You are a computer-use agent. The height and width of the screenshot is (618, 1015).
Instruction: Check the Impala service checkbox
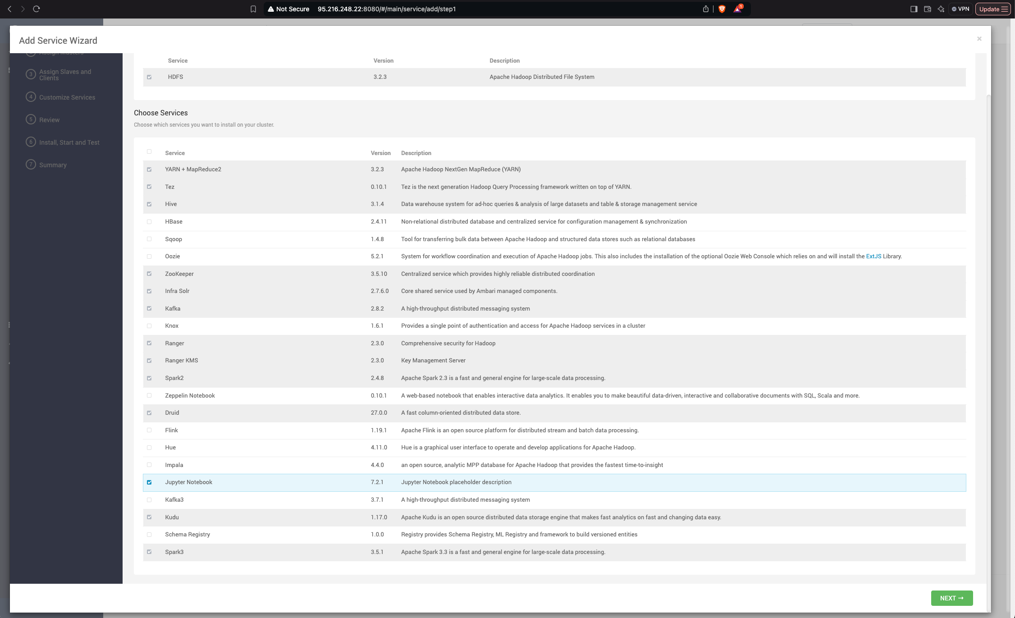[149, 465]
